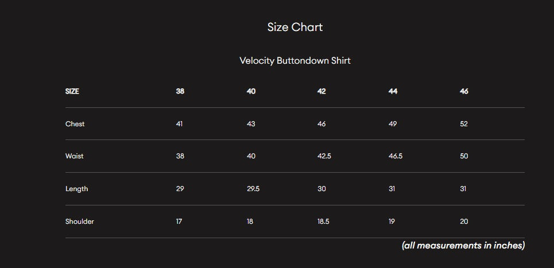Select waist value 46.5

(x=396, y=156)
